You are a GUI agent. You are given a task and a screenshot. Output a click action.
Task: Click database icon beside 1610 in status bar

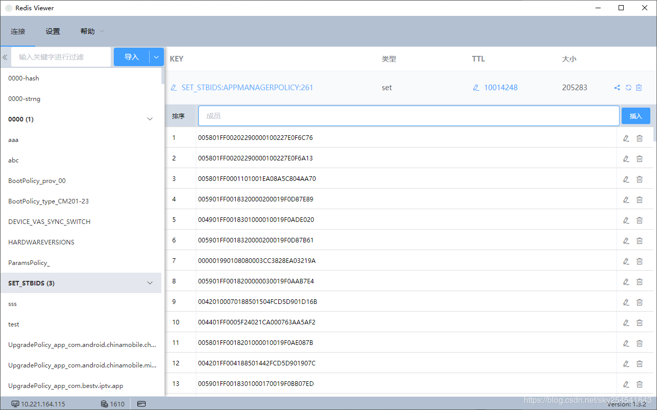(x=104, y=404)
